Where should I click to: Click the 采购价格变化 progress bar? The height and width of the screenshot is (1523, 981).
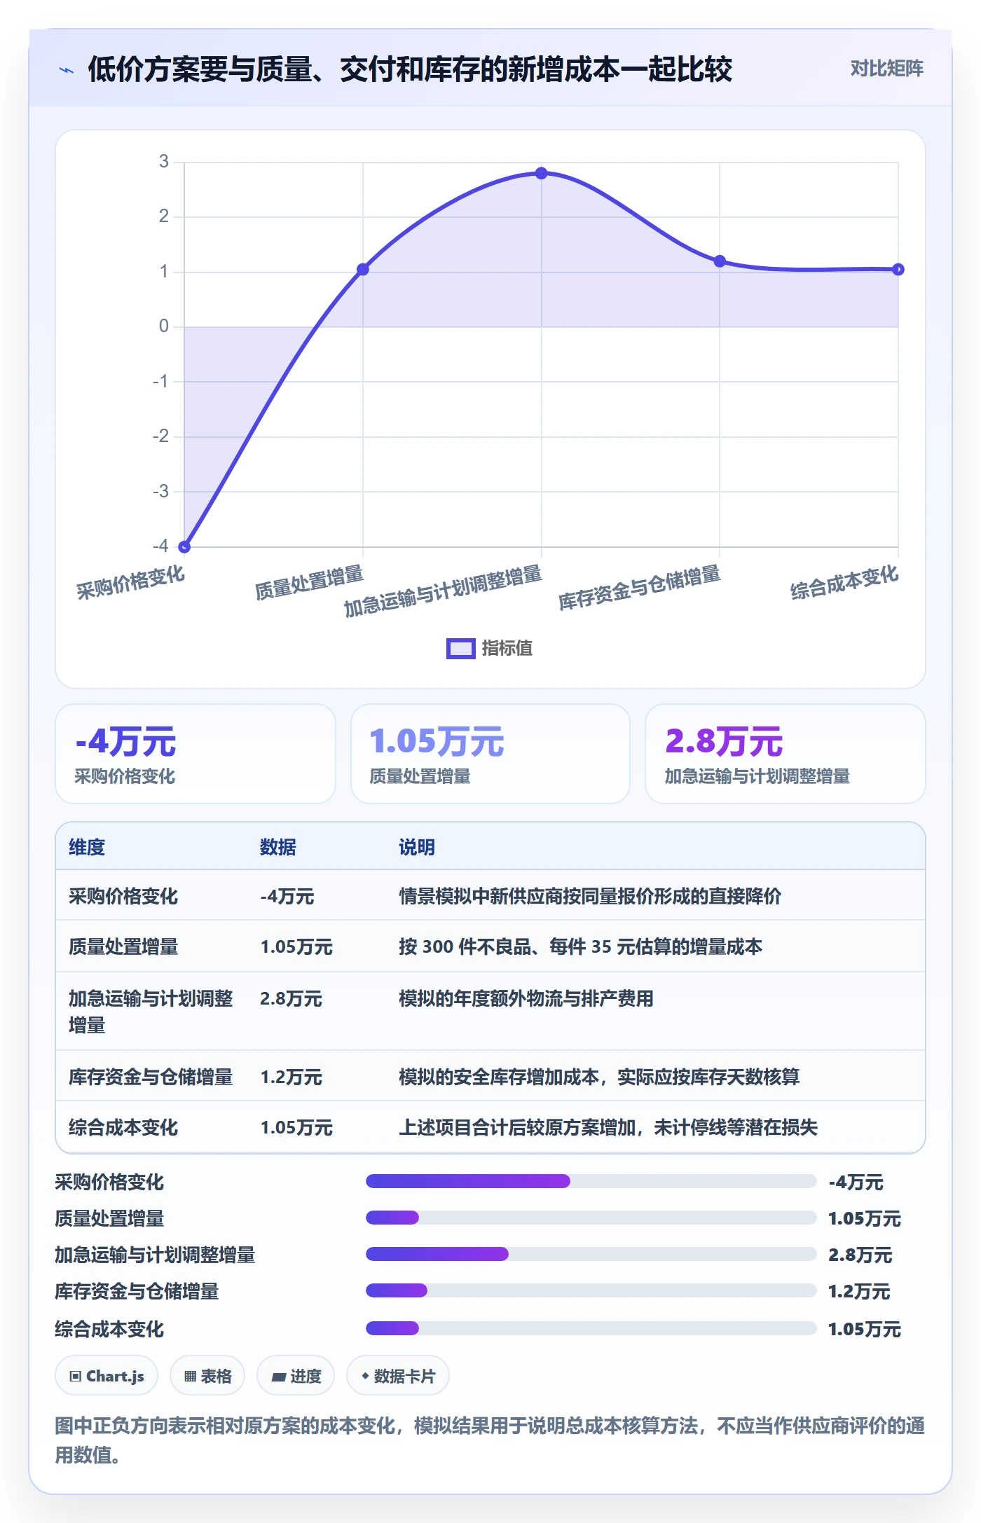[591, 1181]
